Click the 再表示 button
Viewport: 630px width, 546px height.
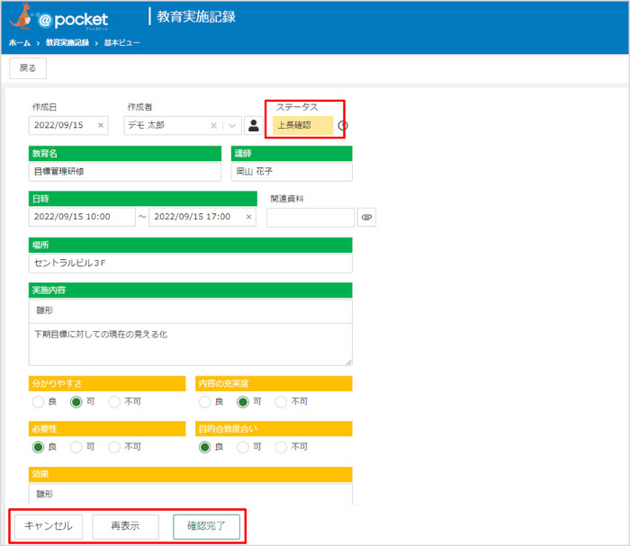(125, 526)
